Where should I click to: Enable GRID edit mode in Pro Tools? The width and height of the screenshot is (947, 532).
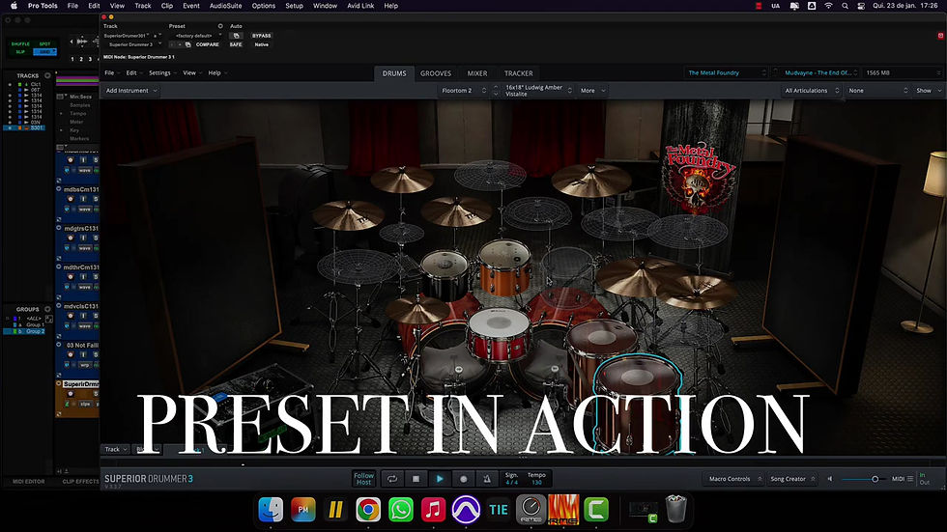click(45, 52)
